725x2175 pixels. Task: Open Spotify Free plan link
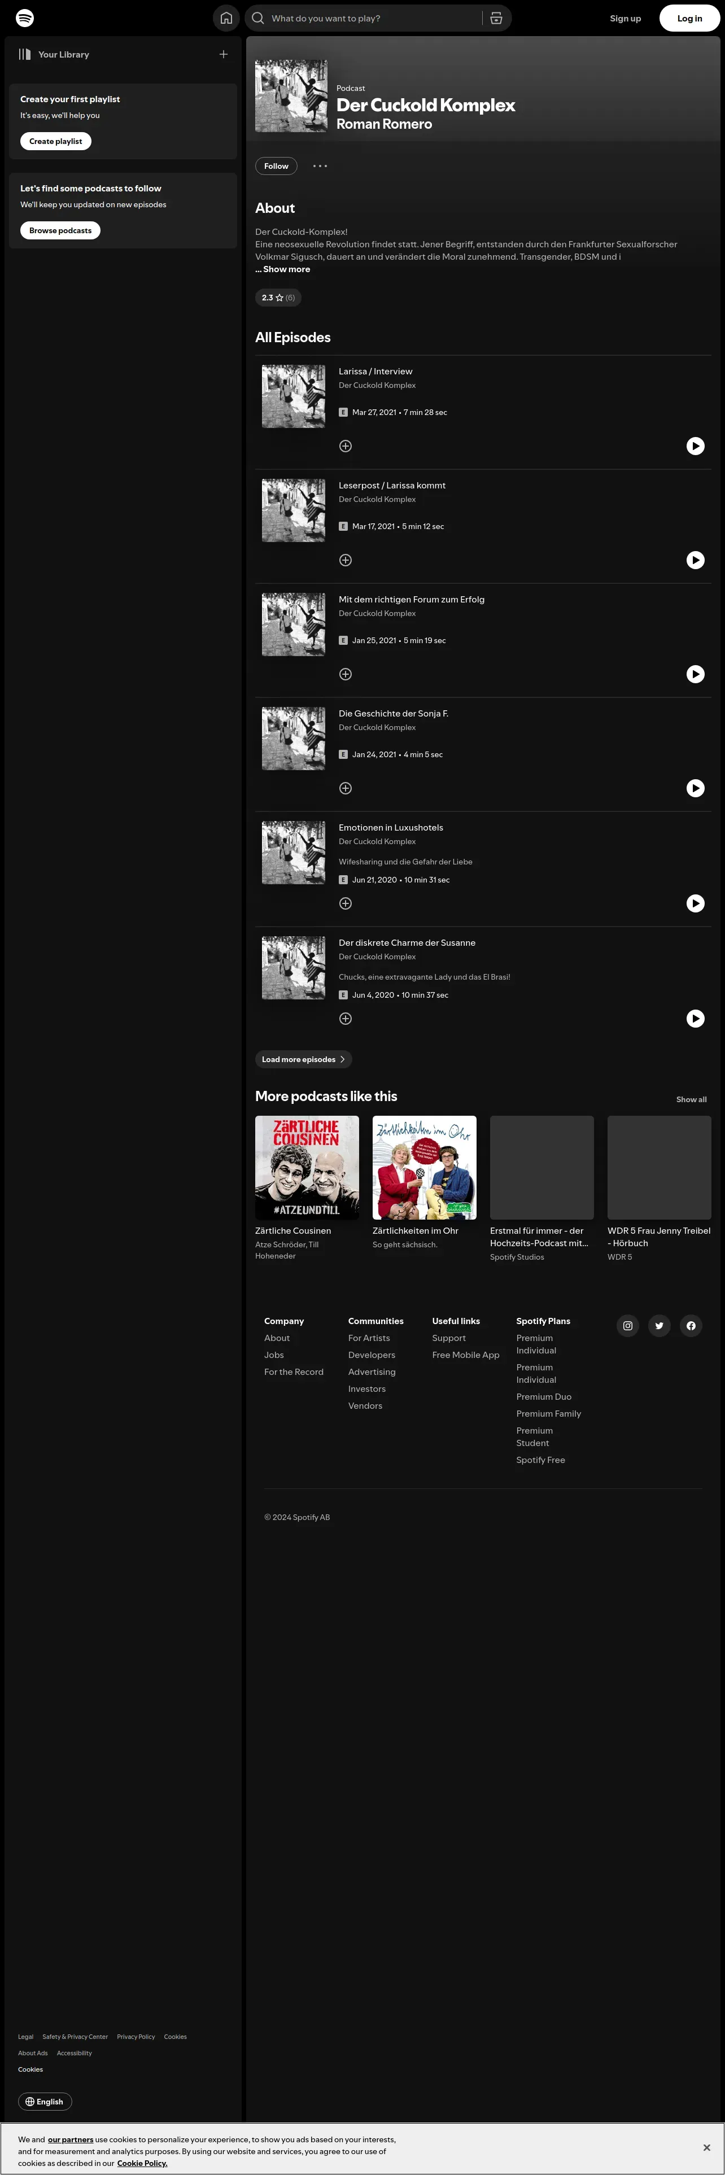point(541,1460)
